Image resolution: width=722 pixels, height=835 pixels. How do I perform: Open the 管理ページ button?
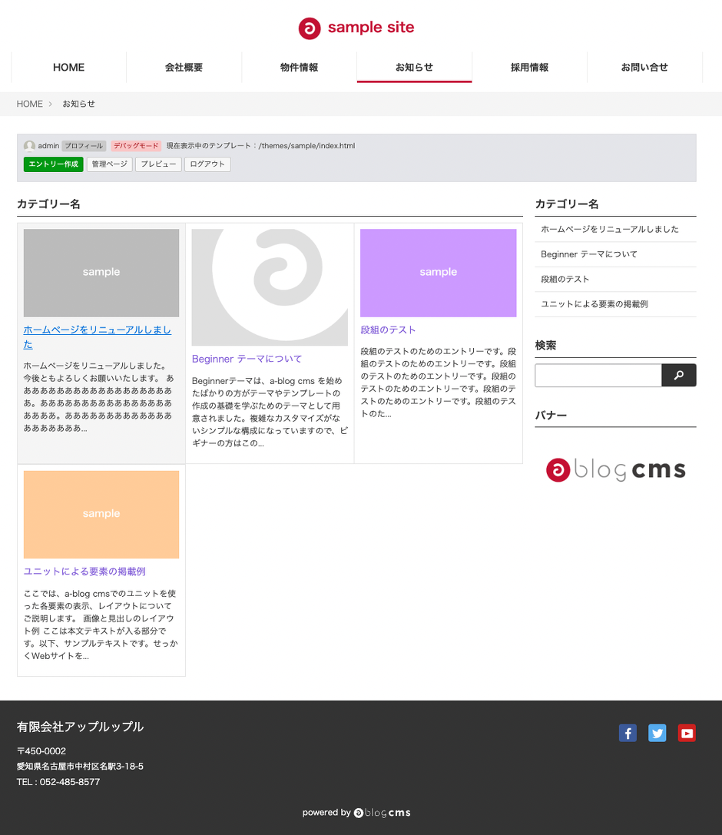tap(110, 164)
